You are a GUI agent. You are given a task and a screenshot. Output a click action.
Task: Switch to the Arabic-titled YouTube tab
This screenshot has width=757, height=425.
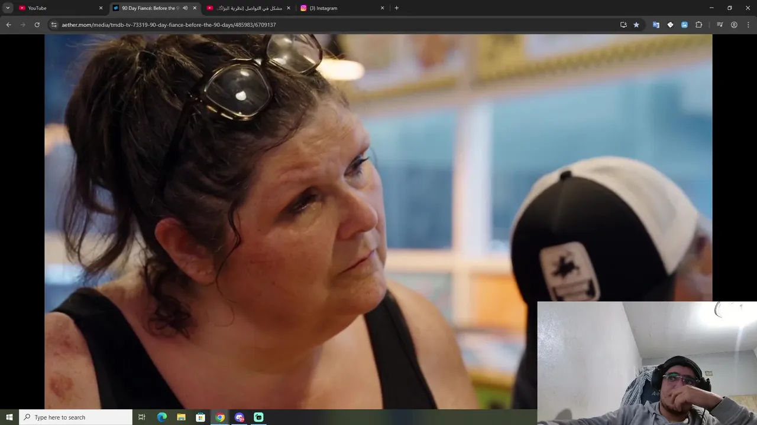tap(248, 8)
